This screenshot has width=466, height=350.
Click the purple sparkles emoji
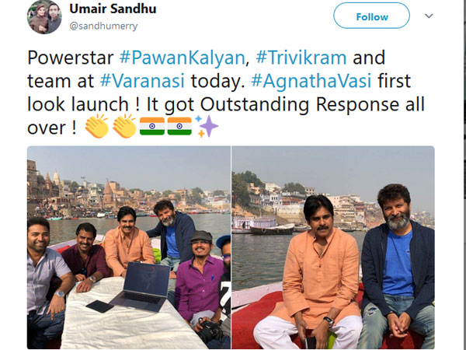click(207, 126)
